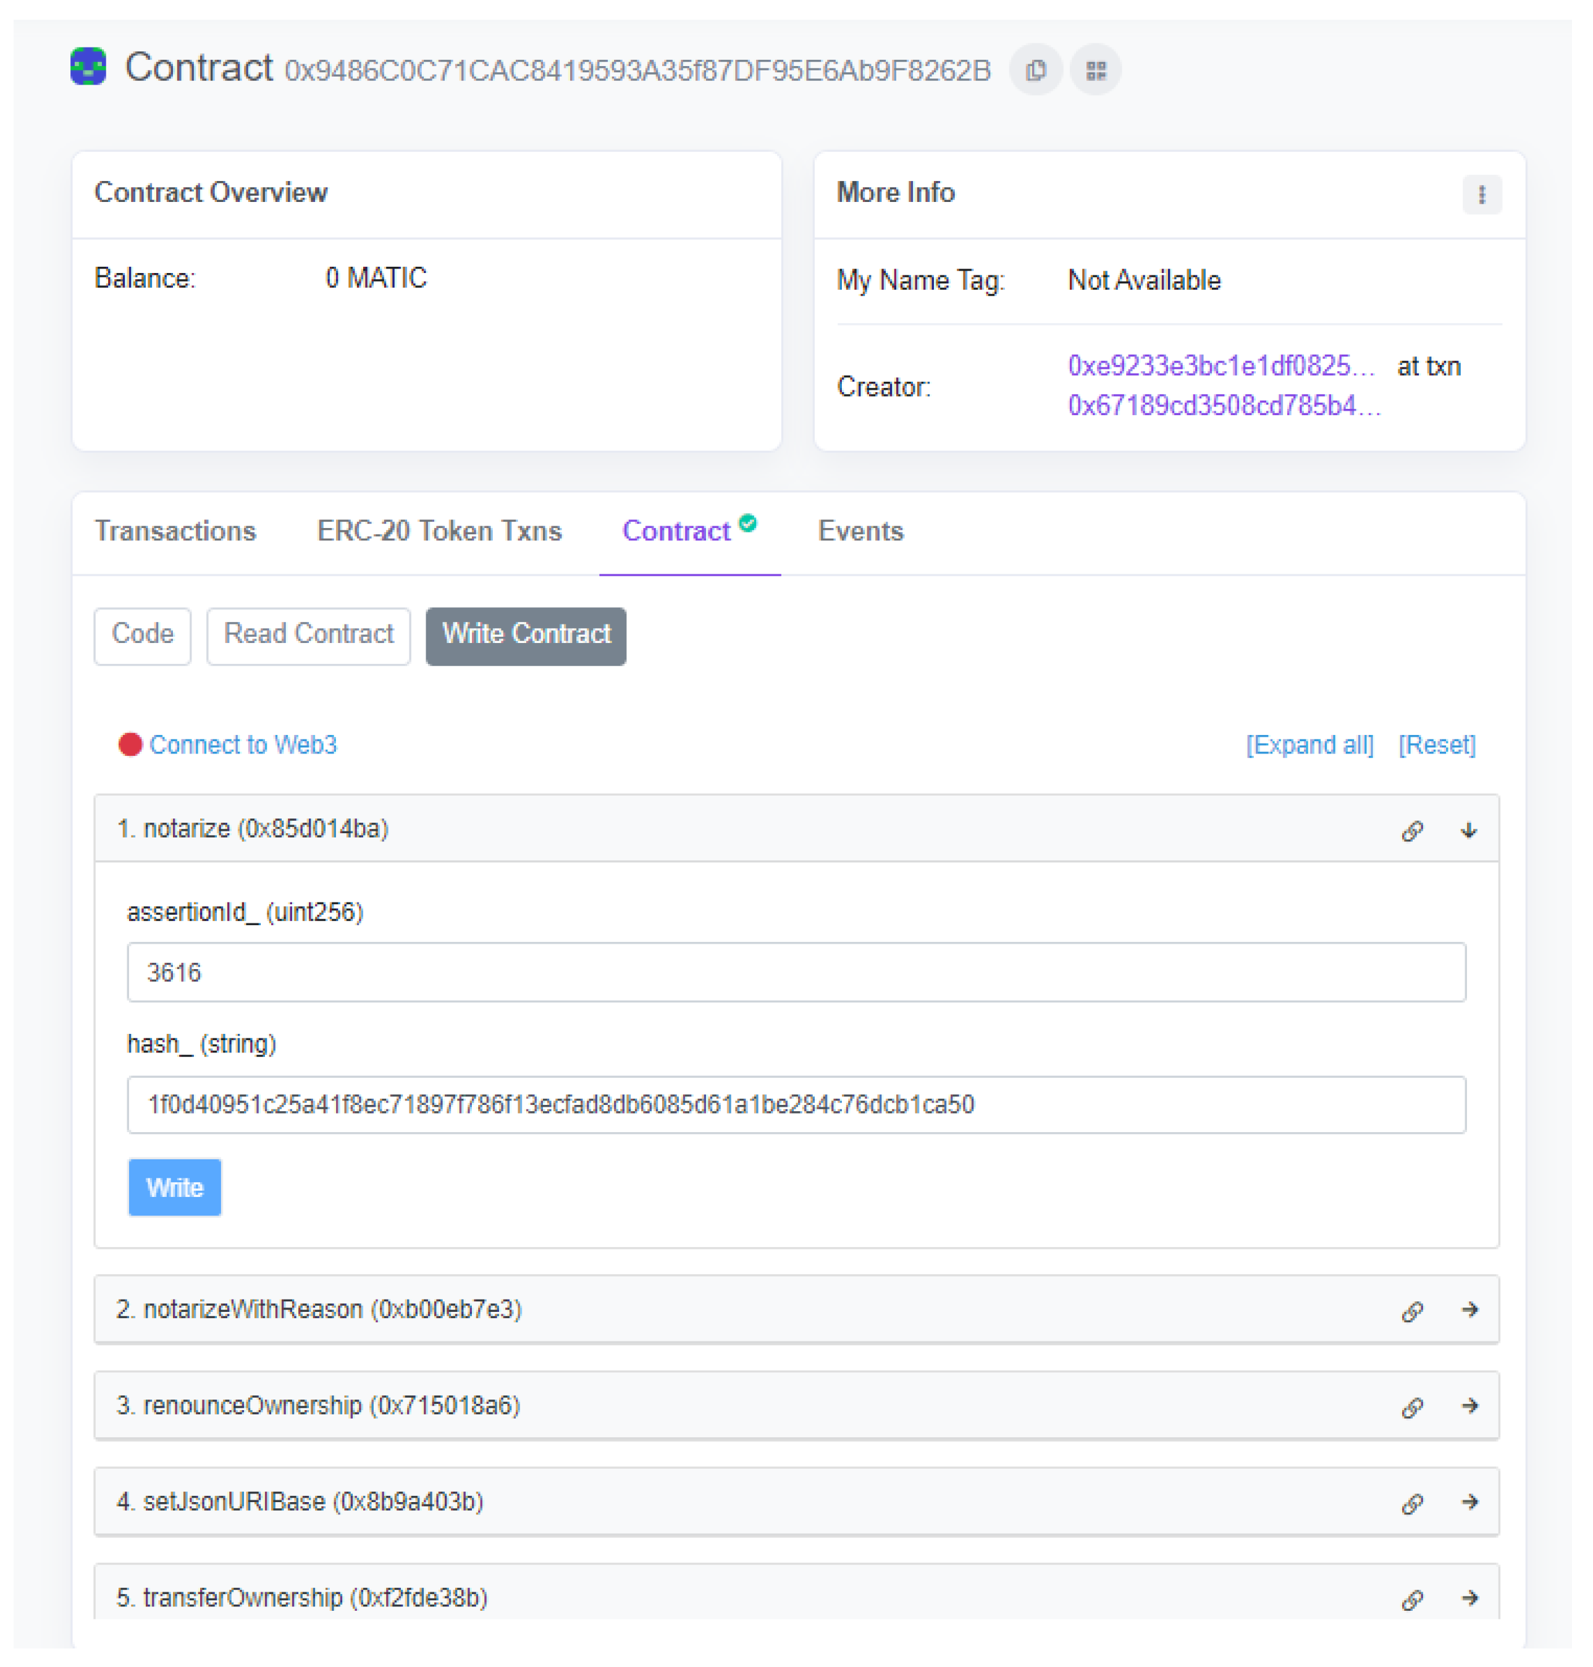Copy the contract address to clipboard
Screen dimensions: 1593x1667
[1035, 70]
